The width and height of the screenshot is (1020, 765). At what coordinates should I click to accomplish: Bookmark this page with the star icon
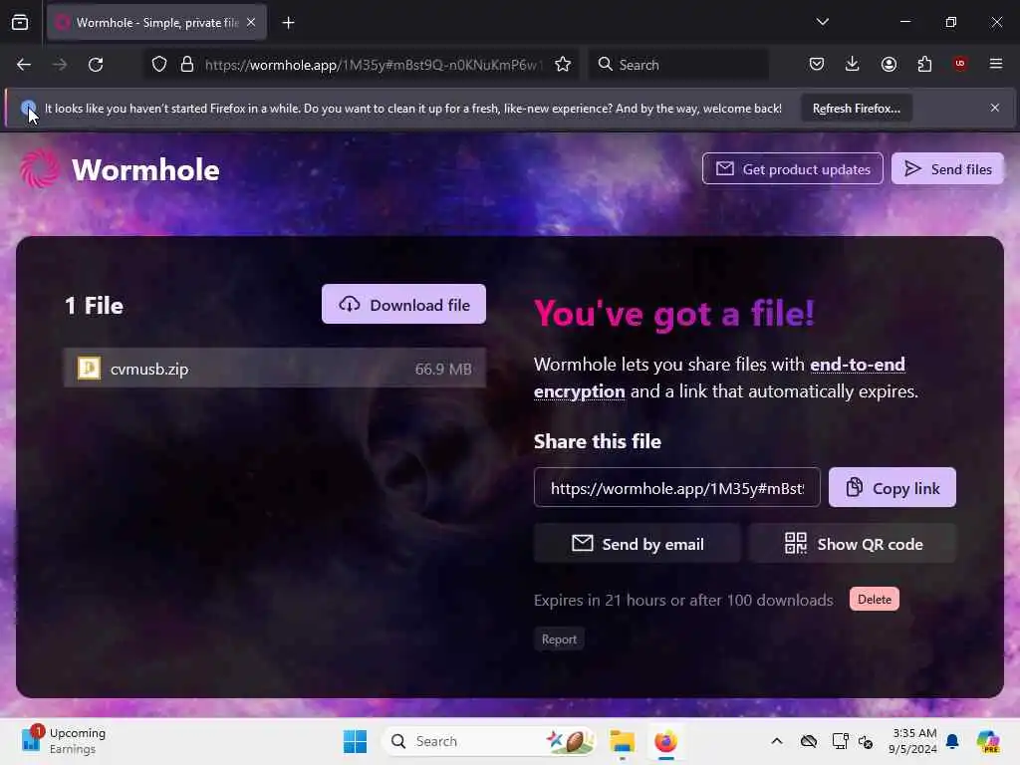(x=563, y=65)
